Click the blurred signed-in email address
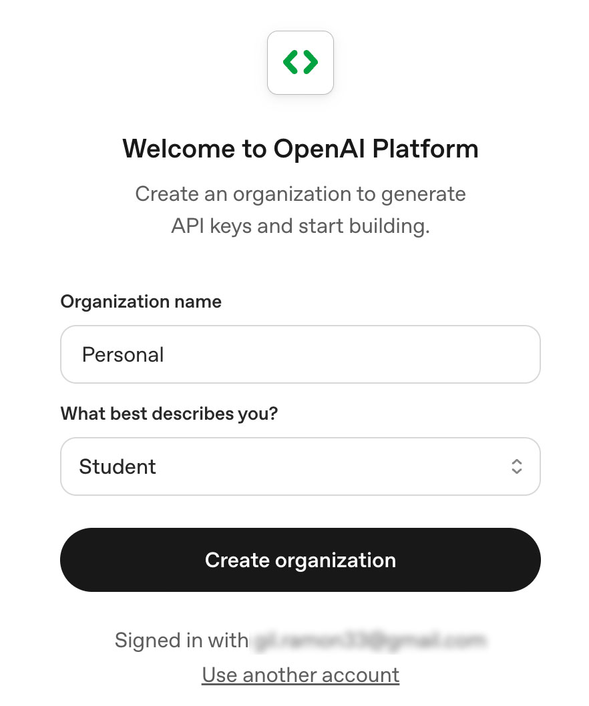The image size is (589, 706). (367, 641)
